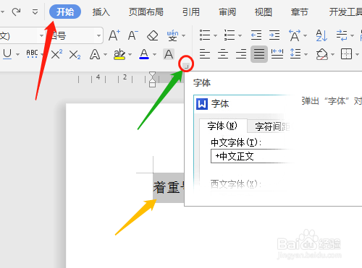Expand the underline style dropdown

[17, 54]
